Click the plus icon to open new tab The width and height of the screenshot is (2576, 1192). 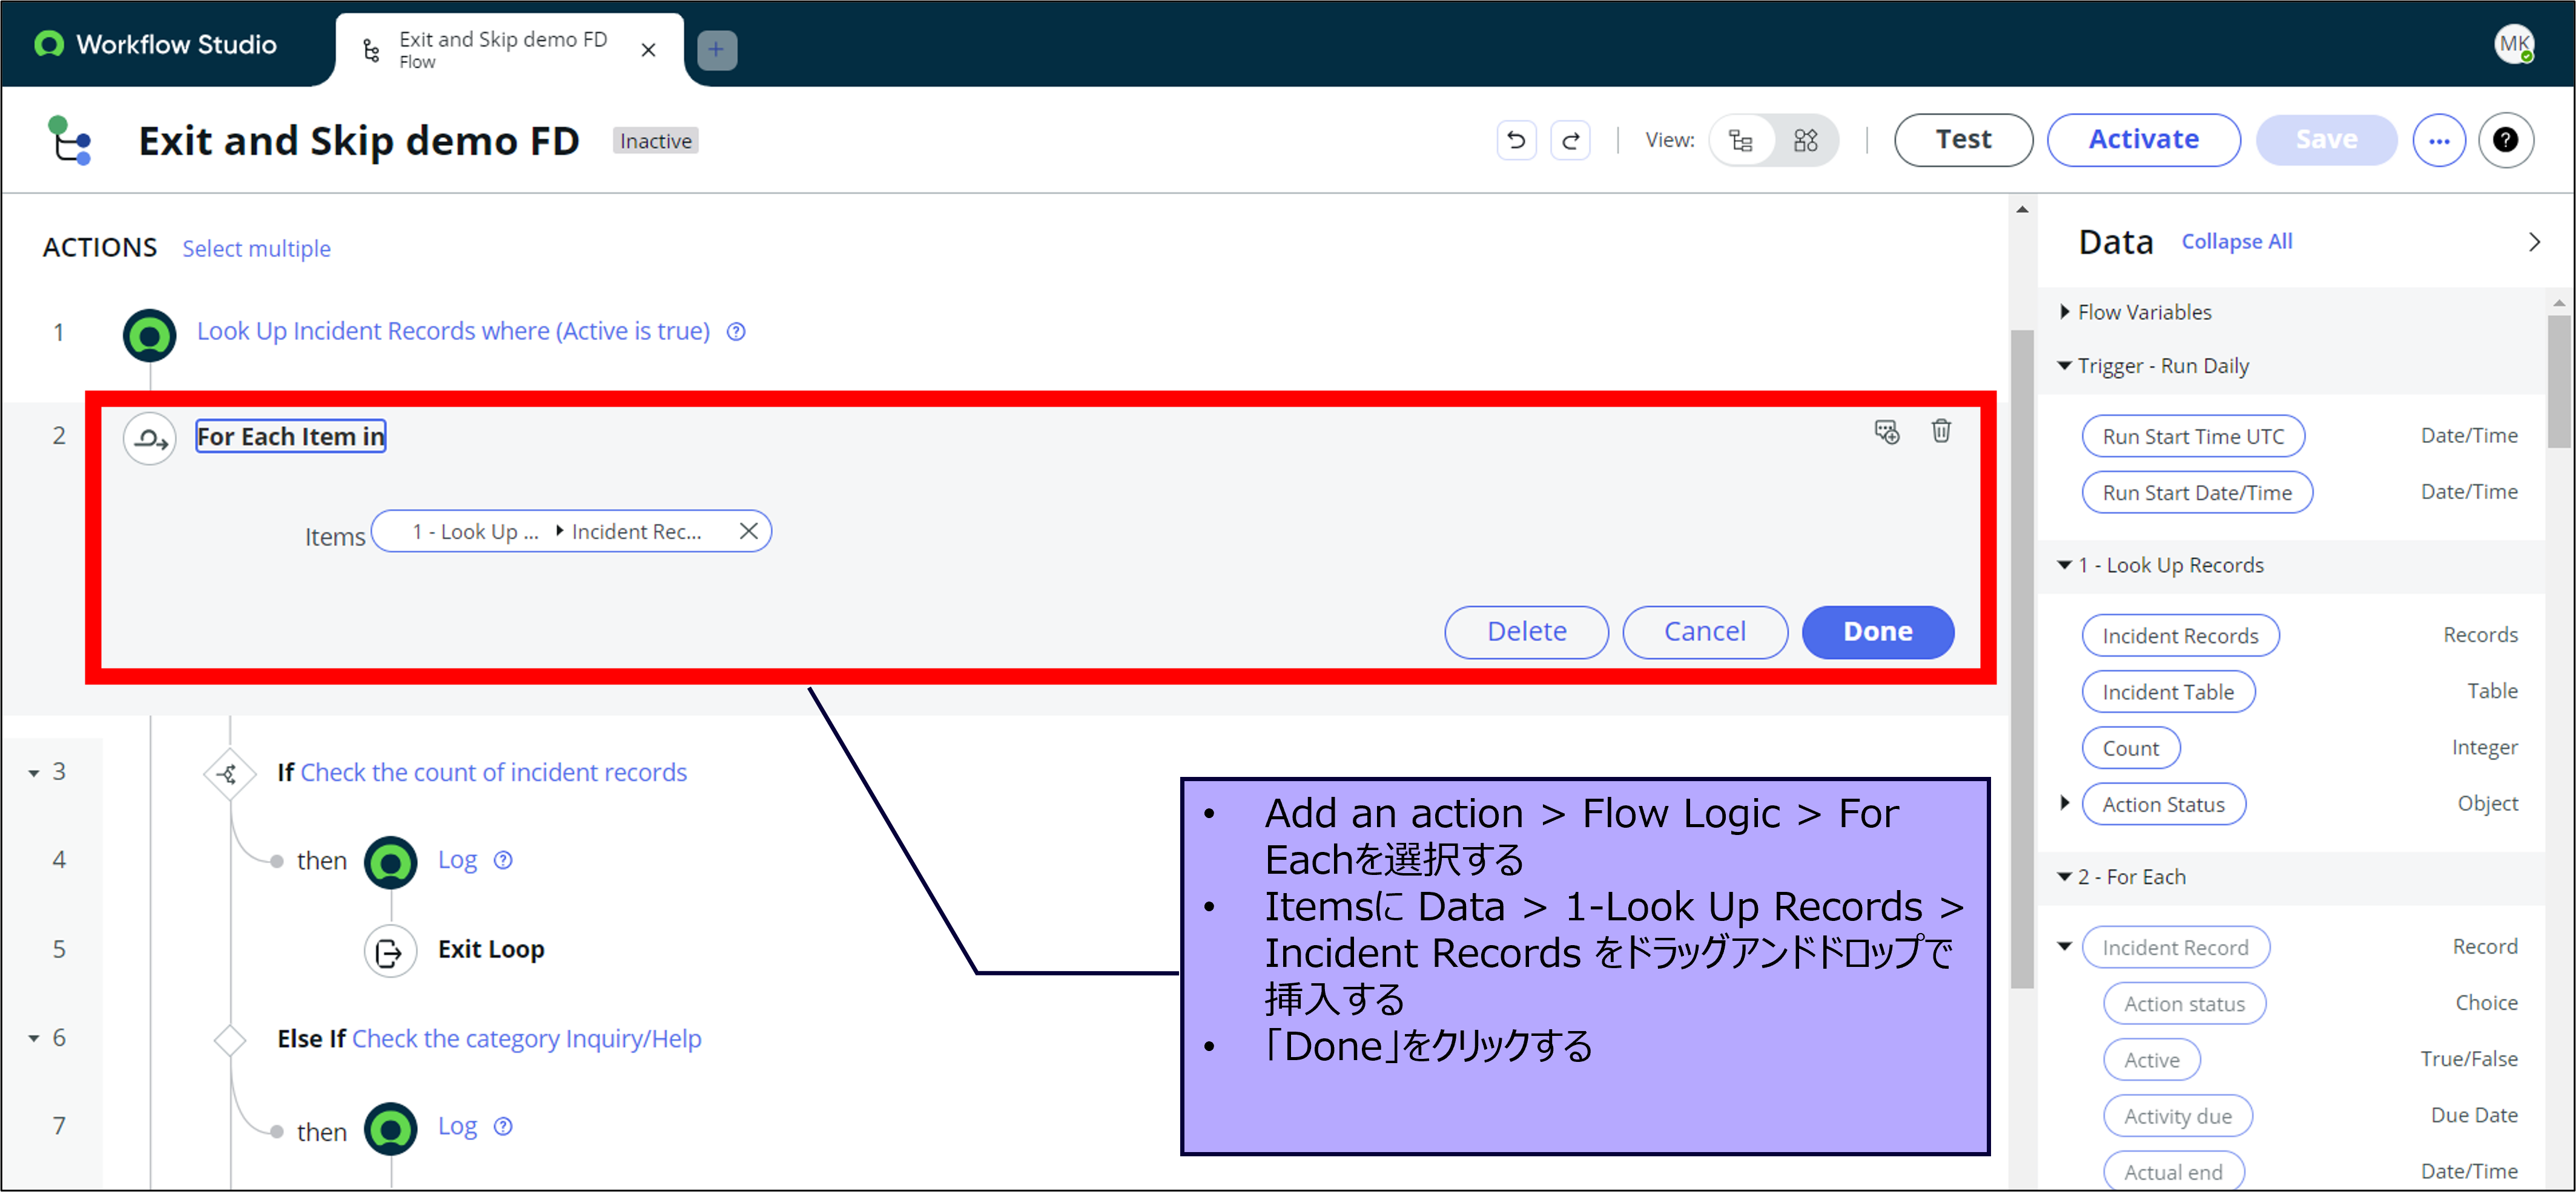[x=716, y=49]
